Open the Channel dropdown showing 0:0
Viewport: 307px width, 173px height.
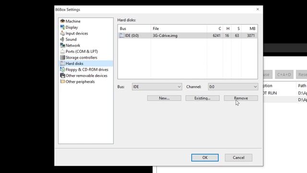(233, 86)
